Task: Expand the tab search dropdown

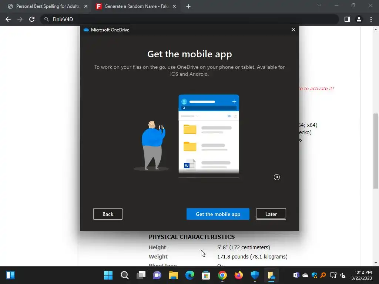Action: (319, 5)
